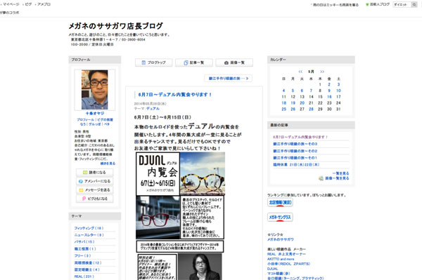This screenshot has height=280, width=422.
Task: Click the メガネのササガワ店長ブログ title
Action: tap(116, 26)
